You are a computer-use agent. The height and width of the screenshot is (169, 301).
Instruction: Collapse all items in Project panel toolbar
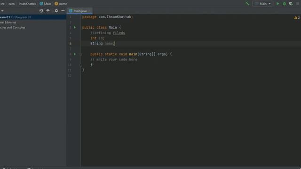48,11
